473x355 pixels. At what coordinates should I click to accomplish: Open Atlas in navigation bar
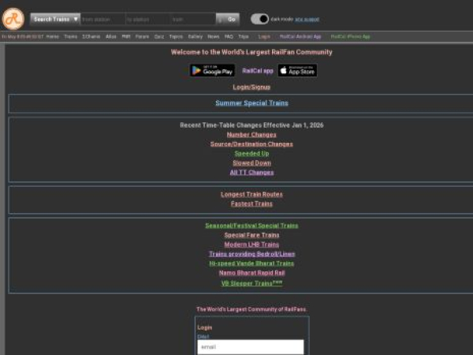[x=111, y=36]
